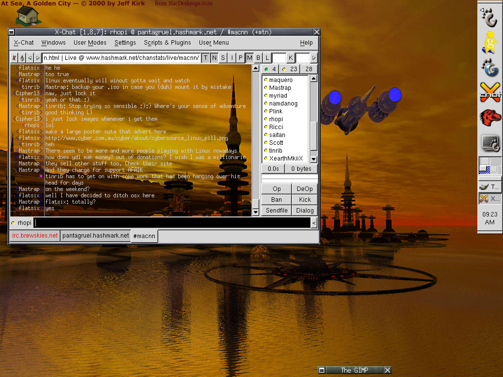Toggle the M (moderated) channel mode
This screenshot has width=503, height=377.
point(250,58)
